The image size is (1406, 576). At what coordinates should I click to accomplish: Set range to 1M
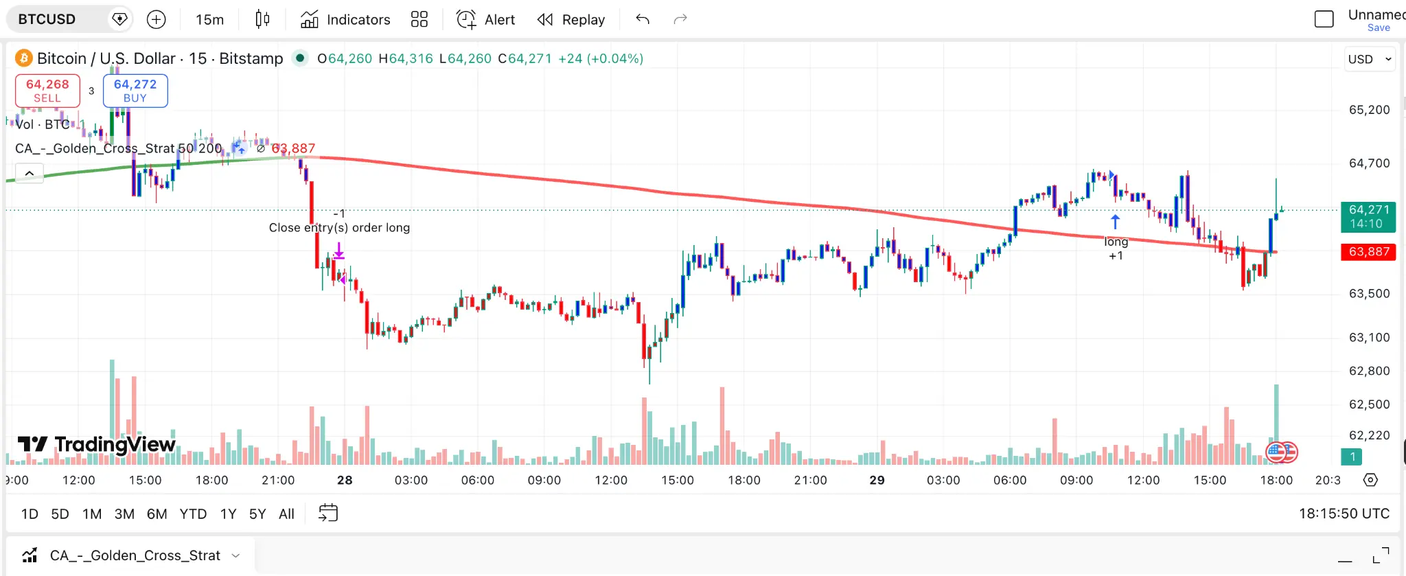click(92, 514)
